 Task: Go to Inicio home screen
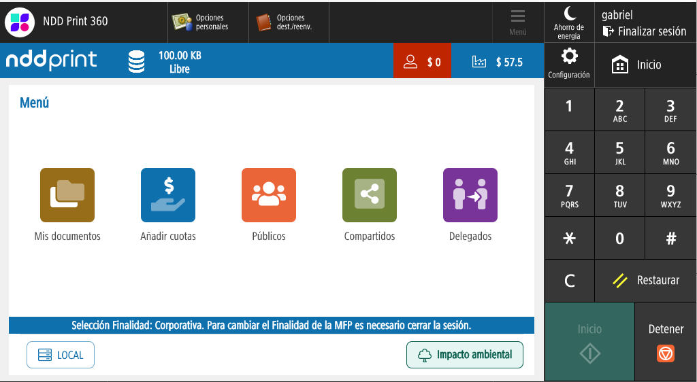(x=645, y=65)
